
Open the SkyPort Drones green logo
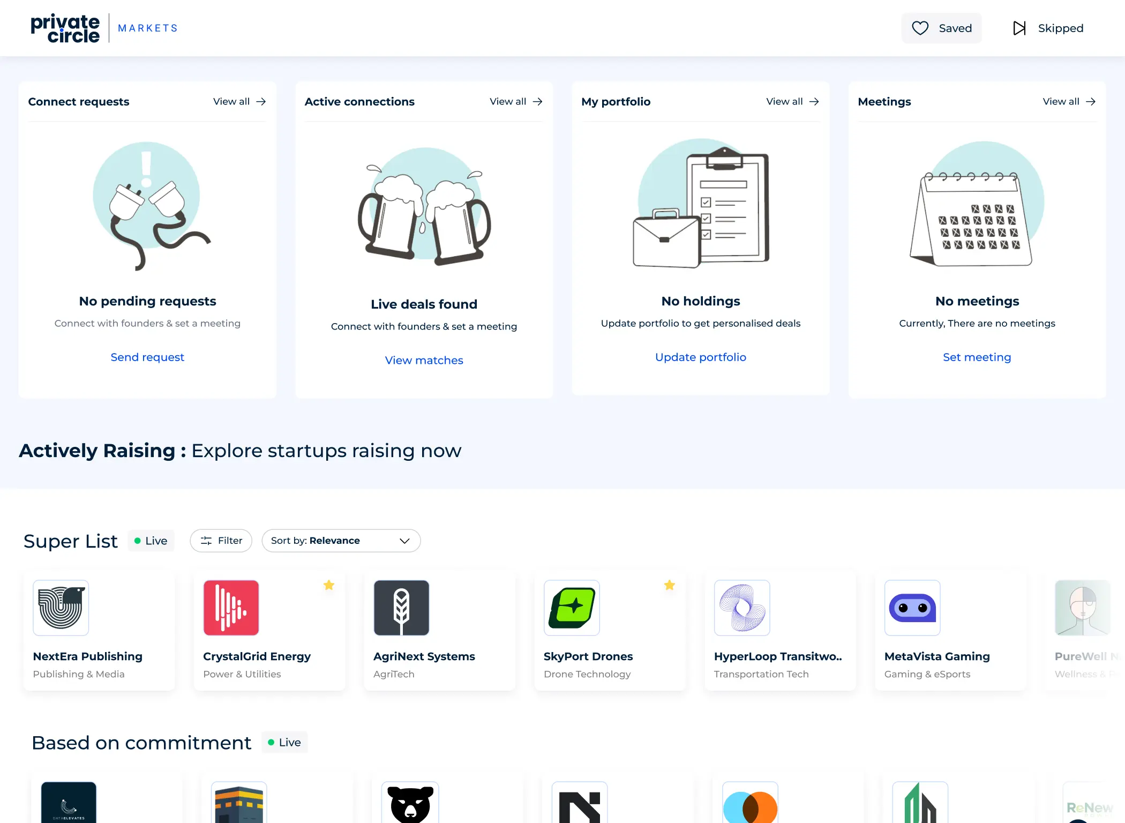(572, 608)
